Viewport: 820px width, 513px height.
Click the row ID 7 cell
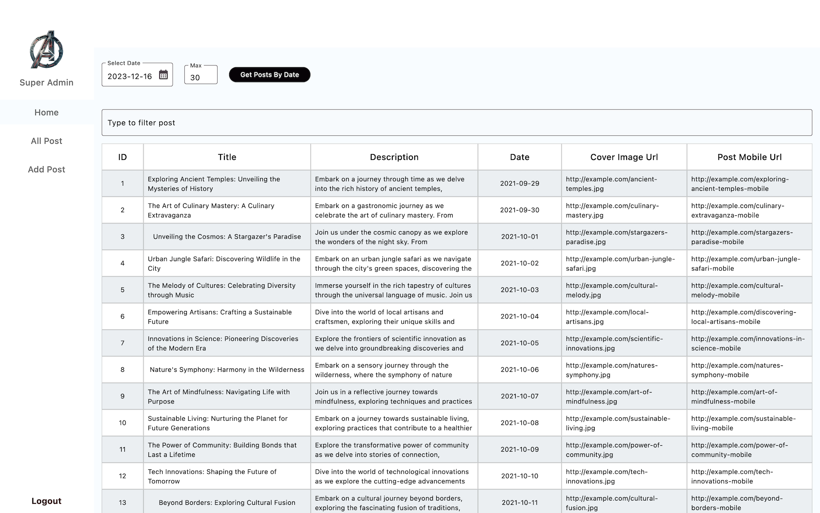click(123, 343)
